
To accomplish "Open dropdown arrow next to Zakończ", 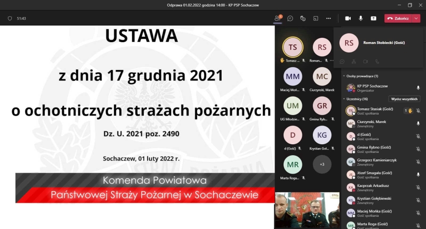I will [x=416, y=18].
